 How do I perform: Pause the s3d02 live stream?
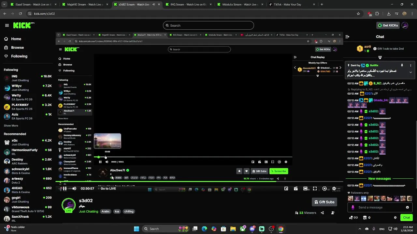(65, 188)
